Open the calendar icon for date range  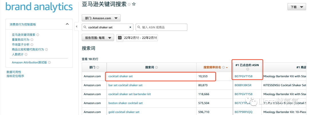tap(120, 38)
